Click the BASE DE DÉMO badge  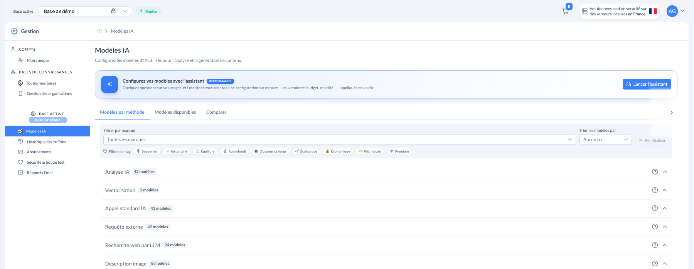point(48,120)
